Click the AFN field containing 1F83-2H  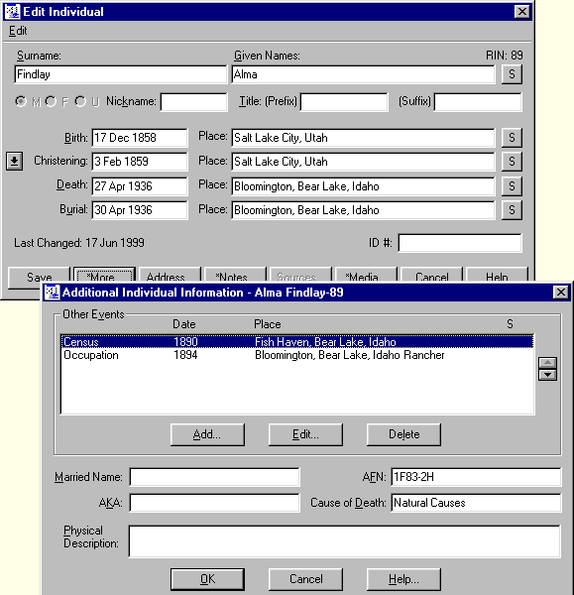(476, 477)
